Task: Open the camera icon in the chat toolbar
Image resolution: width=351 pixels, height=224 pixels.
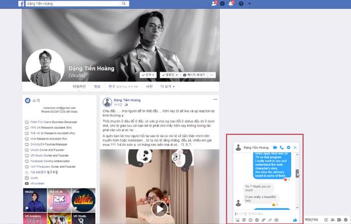Action: pyautogui.click(x=276, y=220)
